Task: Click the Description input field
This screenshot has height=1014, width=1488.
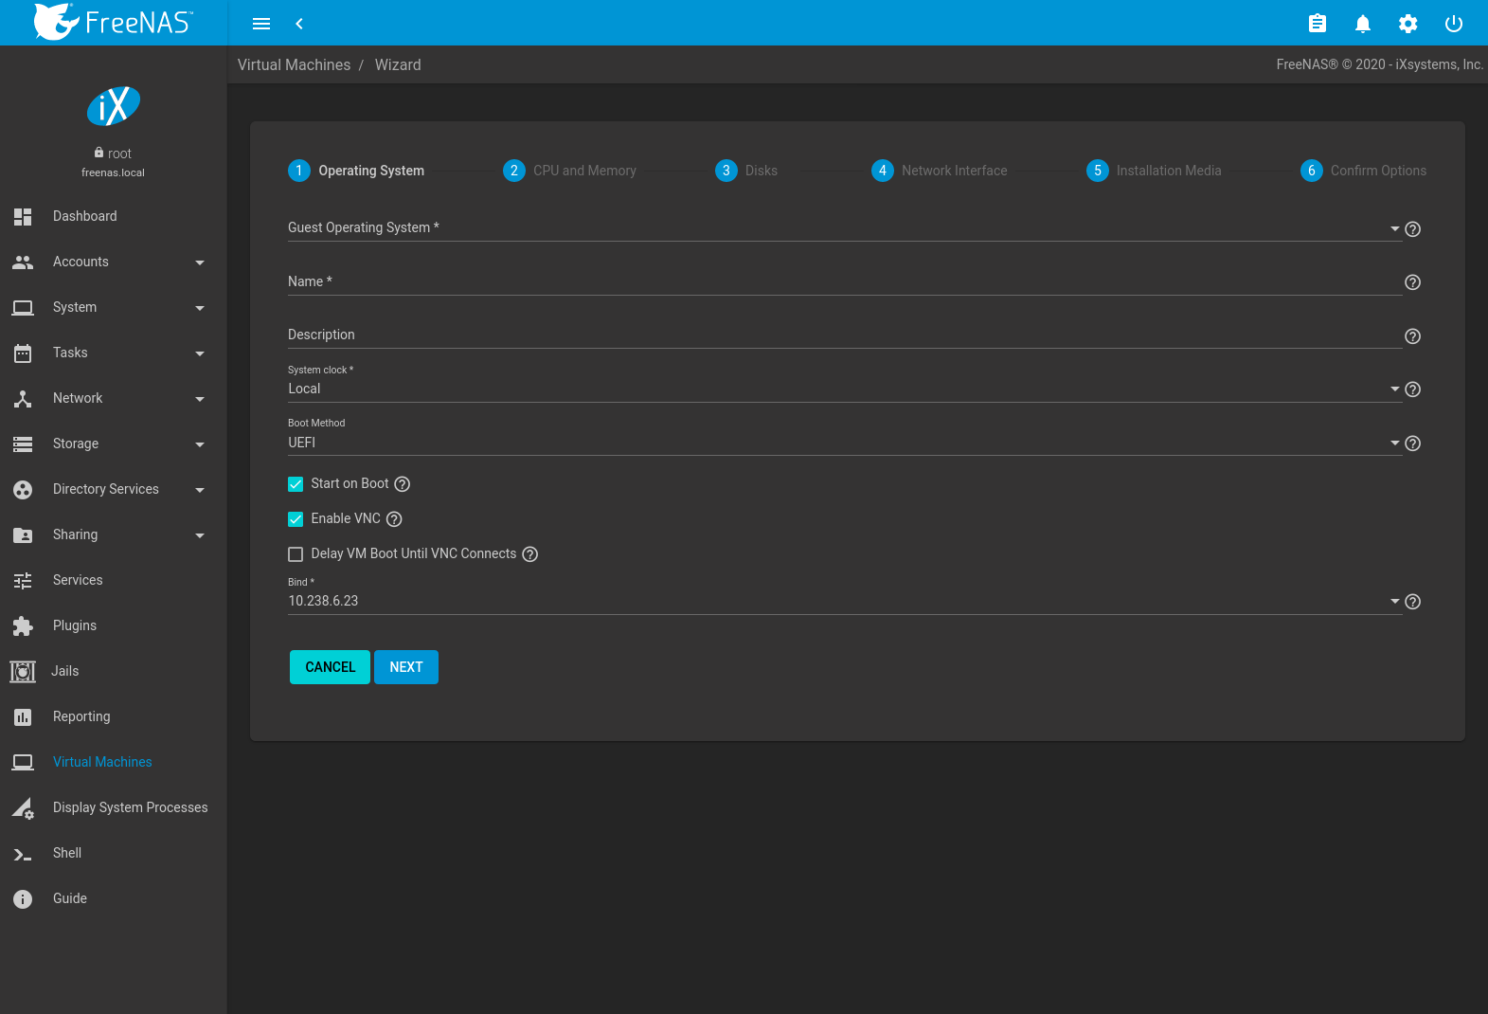Action: click(843, 335)
